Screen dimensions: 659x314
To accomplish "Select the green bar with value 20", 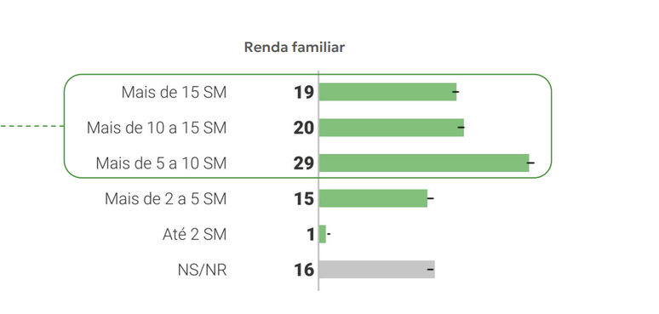I will pyautogui.click(x=392, y=128).
